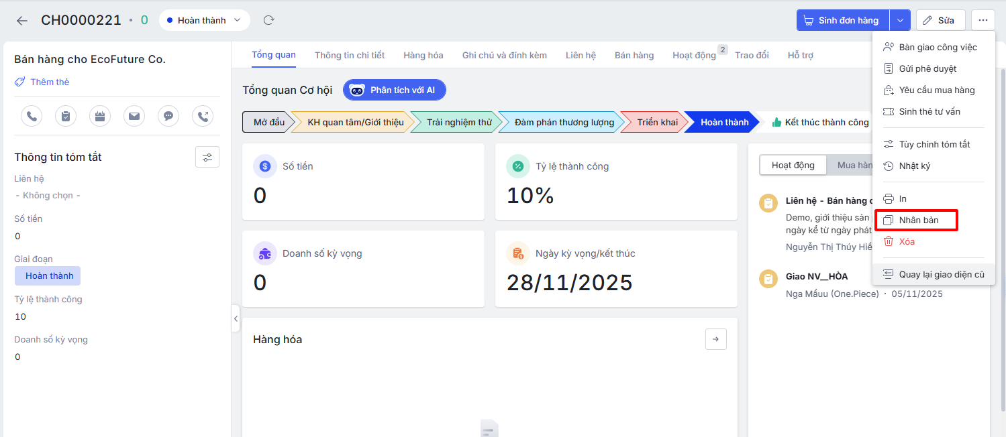This screenshot has height=437, width=1006.
Task: Open the Thông tin chi tiết tab
Action: point(349,55)
